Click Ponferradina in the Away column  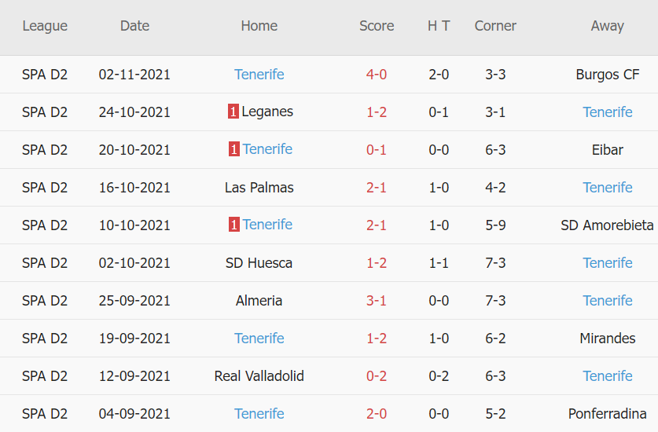pyautogui.click(x=607, y=414)
